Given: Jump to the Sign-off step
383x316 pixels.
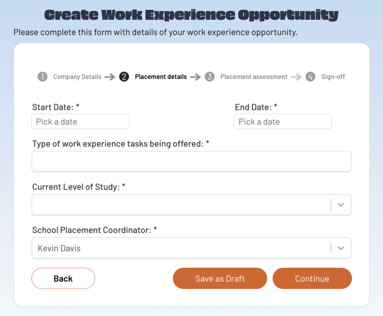Looking at the screenshot, I should pyautogui.click(x=333, y=77).
